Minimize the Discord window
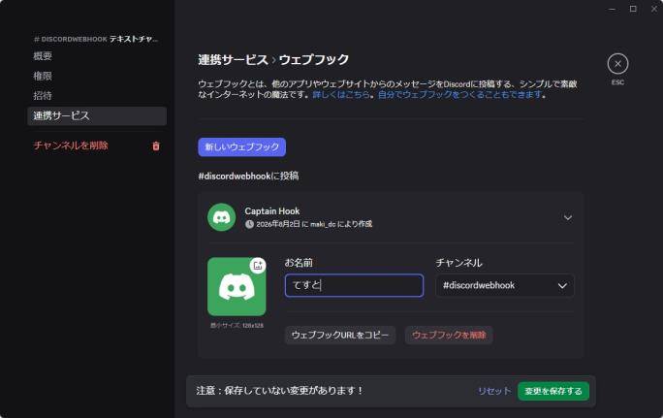This screenshot has height=418, width=663. click(612, 9)
